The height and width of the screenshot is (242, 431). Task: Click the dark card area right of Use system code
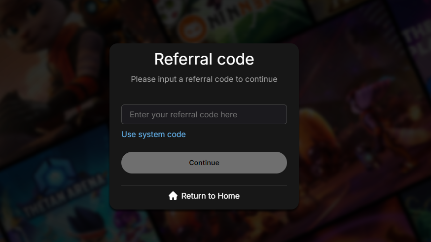coord(236,135)
